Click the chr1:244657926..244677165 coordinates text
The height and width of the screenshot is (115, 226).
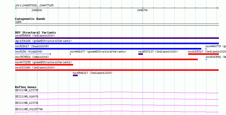click(x=34, y=6)
